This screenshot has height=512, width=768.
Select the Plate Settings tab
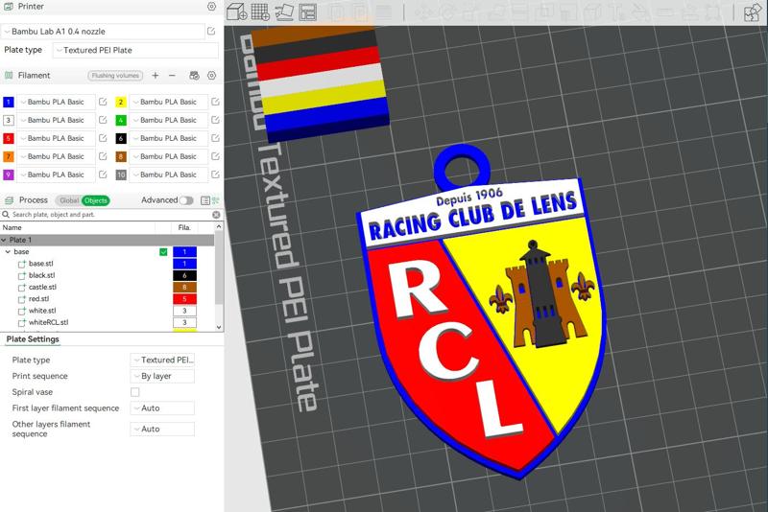tap(33, 339)
